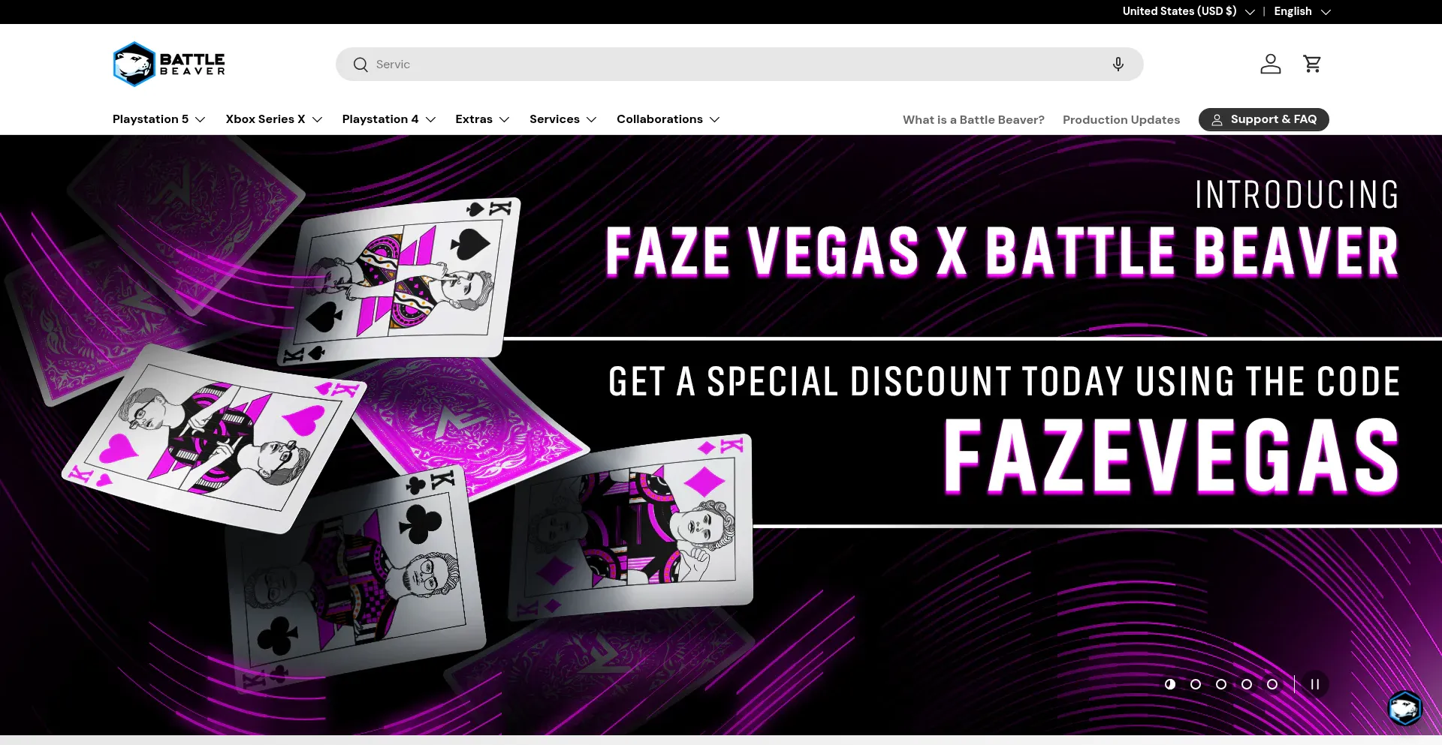1442x745 pixels.
Task: Click the person icon in Support & FAQ
Action: coord(1217,120)
